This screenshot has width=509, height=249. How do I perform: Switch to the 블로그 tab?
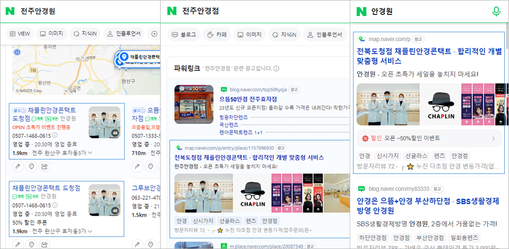[184, 35]
